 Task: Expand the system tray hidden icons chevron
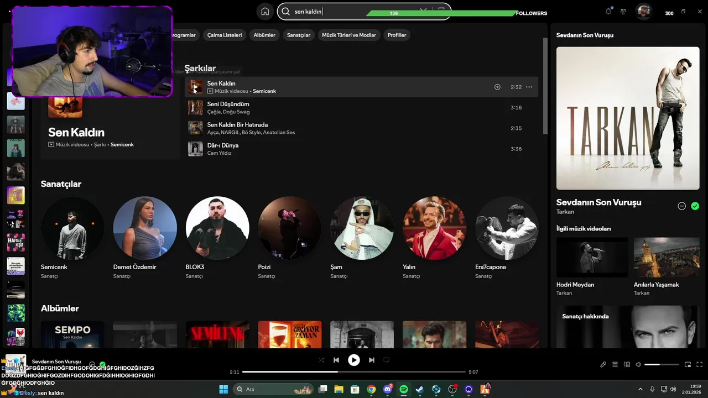pos(641,389)
